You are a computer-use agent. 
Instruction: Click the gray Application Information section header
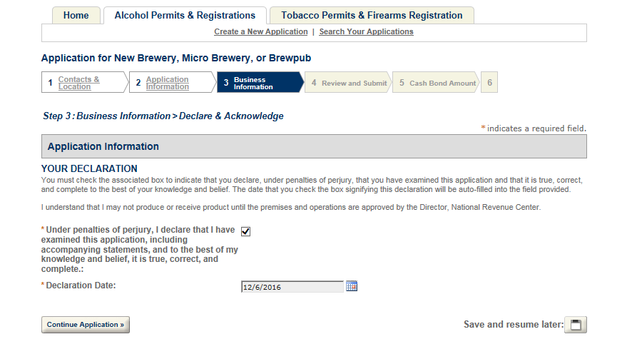tap(314, 146)
